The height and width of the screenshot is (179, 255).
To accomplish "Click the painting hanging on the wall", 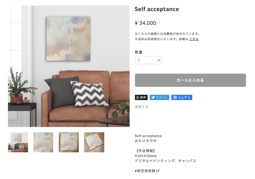I will (x=68, y=38).
